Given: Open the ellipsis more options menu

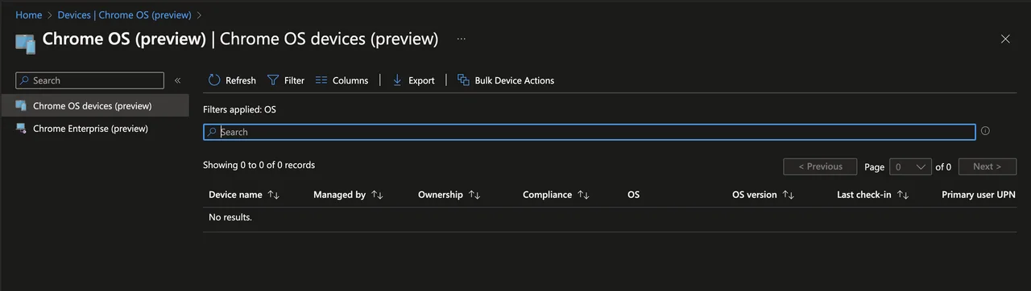Looking at the screenshot, I should pyautogui.click(x=462, y=39).
